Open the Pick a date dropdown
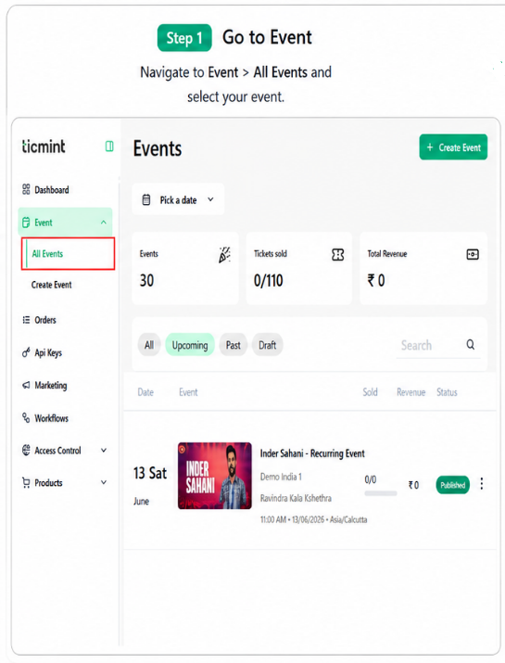This screenshot has height=663, width=505. pyautogui.click(x=178, y=199)
